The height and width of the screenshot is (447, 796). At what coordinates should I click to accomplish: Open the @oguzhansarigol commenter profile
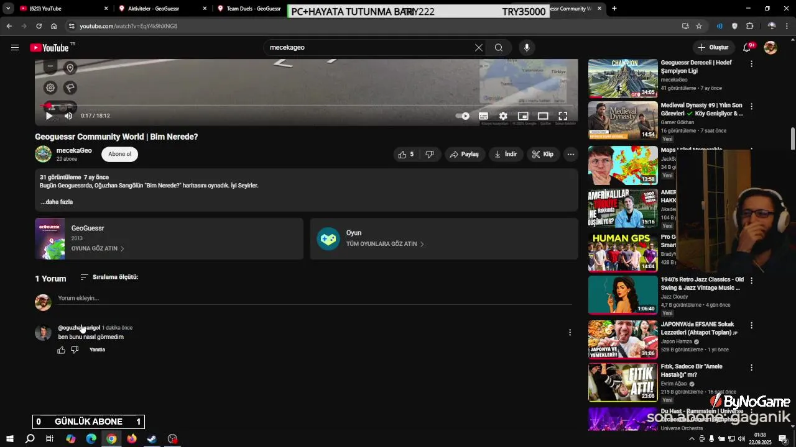pos(79,328)
